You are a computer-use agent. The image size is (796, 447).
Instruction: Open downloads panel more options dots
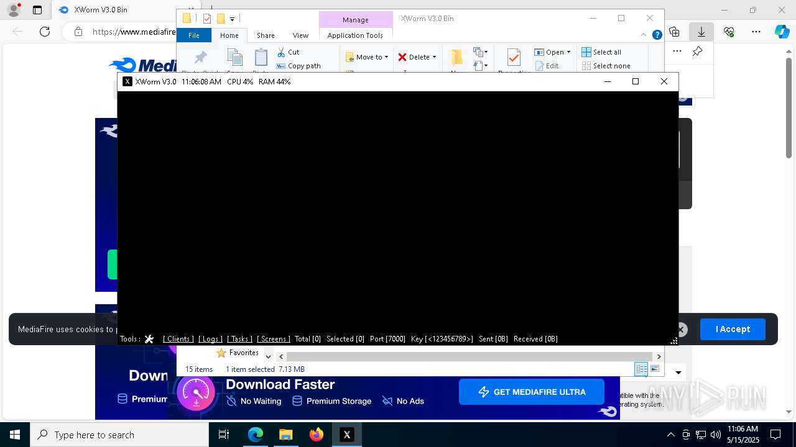click(677, 52)
